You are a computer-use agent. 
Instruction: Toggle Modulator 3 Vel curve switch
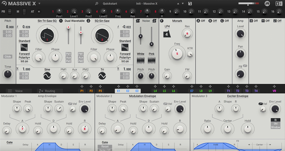261,104
